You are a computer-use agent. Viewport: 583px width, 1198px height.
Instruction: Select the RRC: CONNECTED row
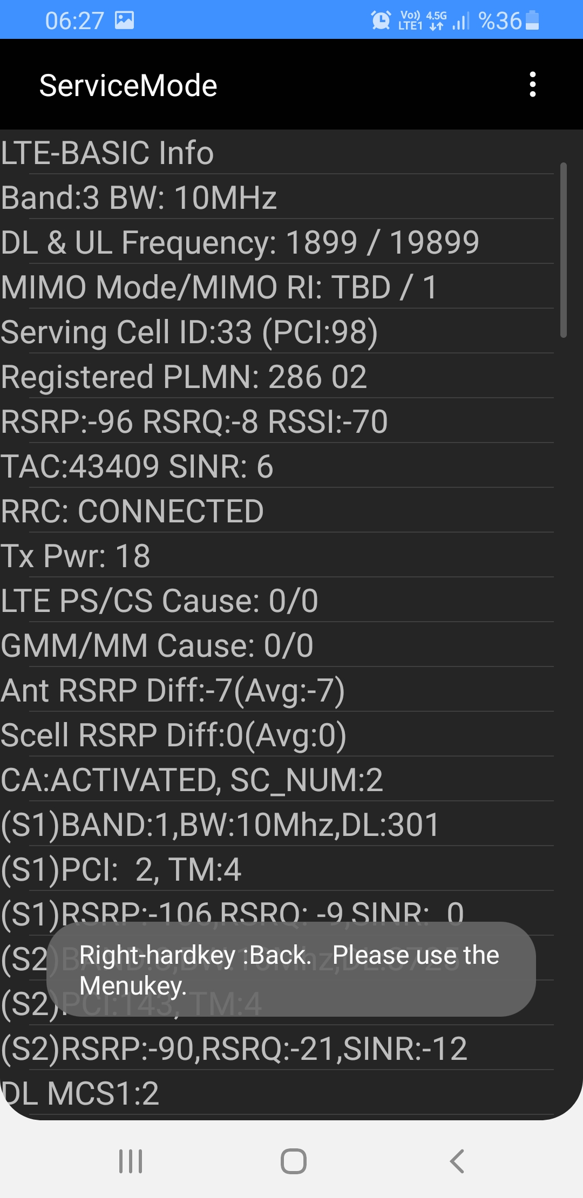(277, 510)
